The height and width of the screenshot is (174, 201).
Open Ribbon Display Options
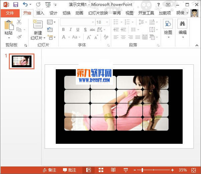(x=168, y=5)
